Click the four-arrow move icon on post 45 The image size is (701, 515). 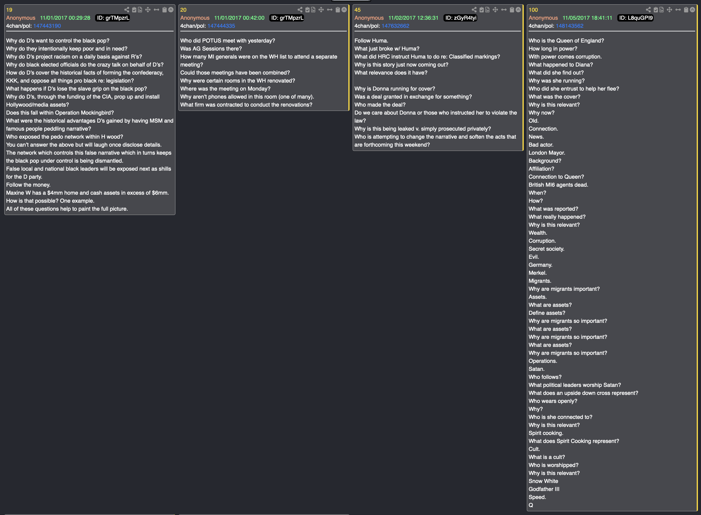click(x=495, y=10)
